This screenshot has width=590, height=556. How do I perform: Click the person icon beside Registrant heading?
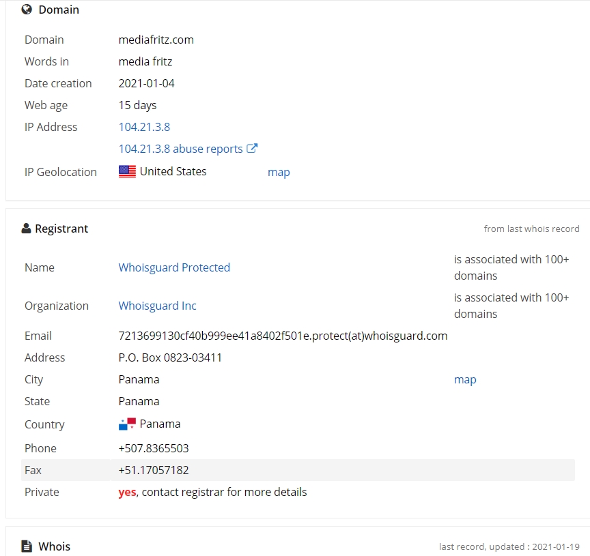[x=26, y=228]
